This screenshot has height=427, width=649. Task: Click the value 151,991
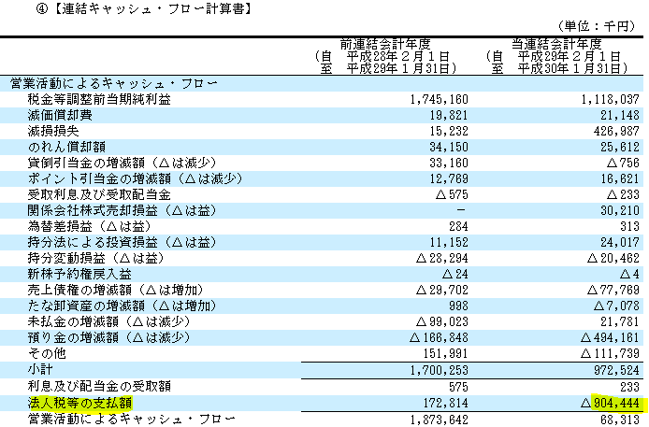[x=445, y=354]
